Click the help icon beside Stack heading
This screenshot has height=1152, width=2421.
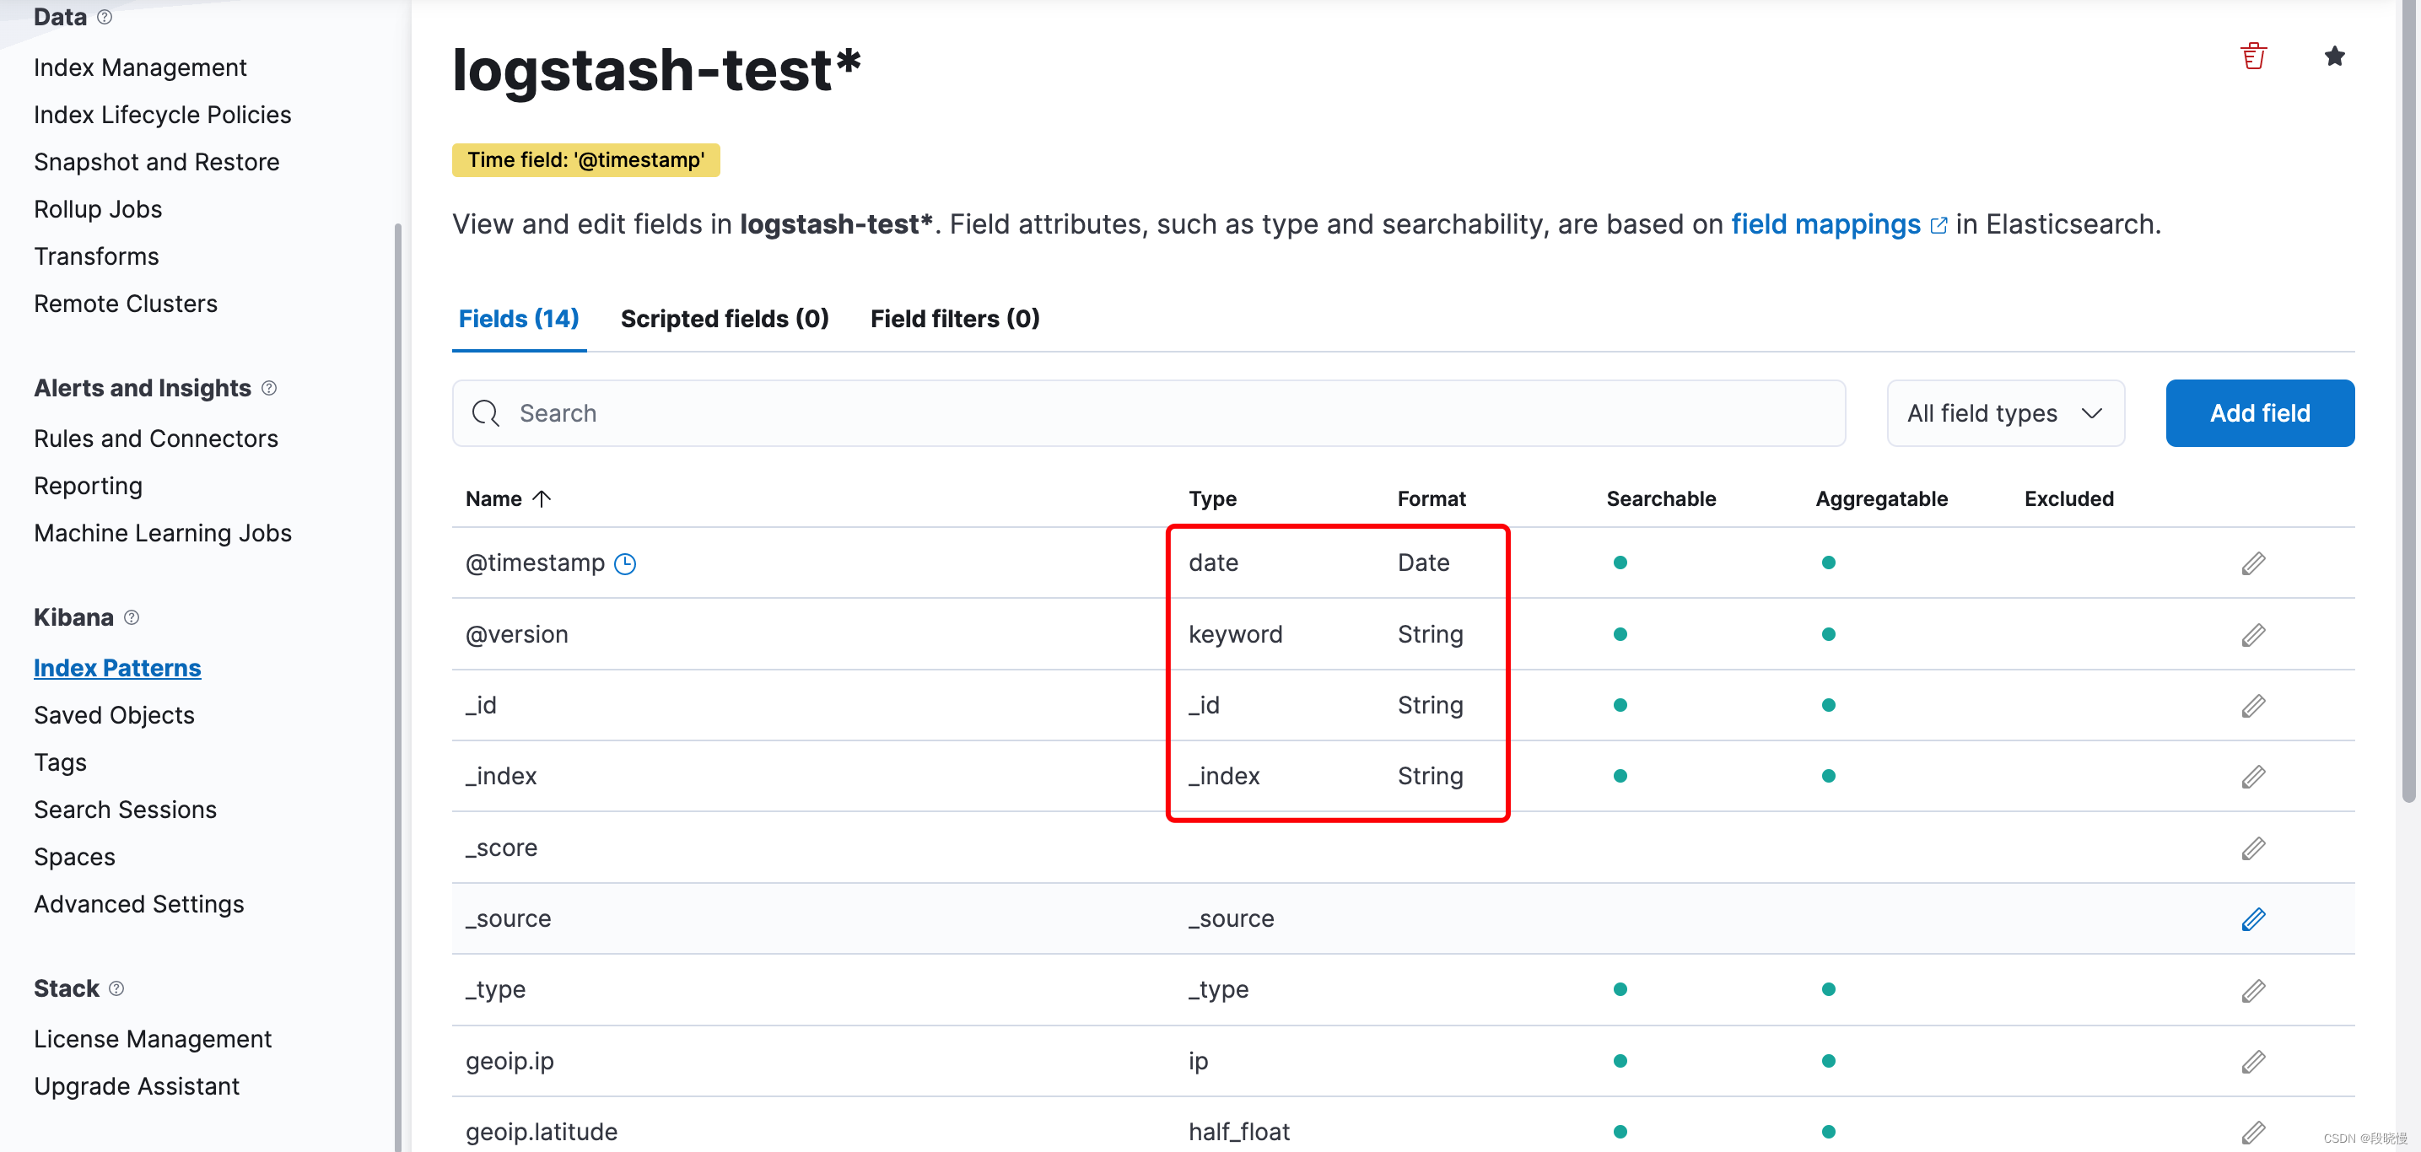click(x=116, y=988)
